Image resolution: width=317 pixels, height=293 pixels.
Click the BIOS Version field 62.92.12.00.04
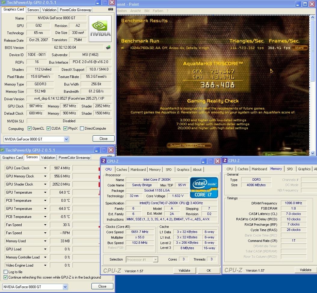65,47
